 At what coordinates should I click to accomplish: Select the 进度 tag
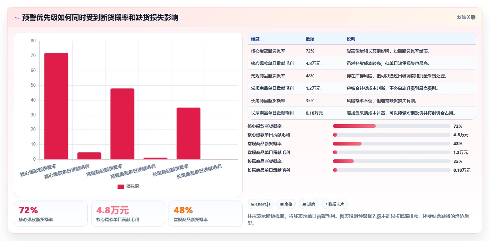click(x=309, y=204)
